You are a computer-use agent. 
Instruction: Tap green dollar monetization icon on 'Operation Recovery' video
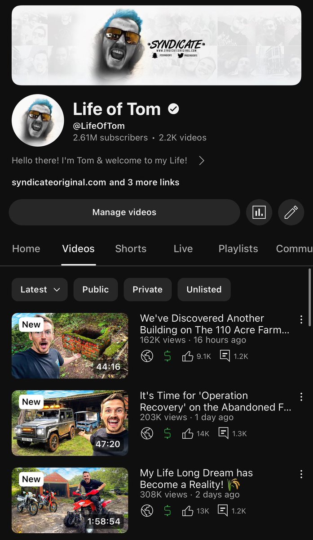point(168,434)
